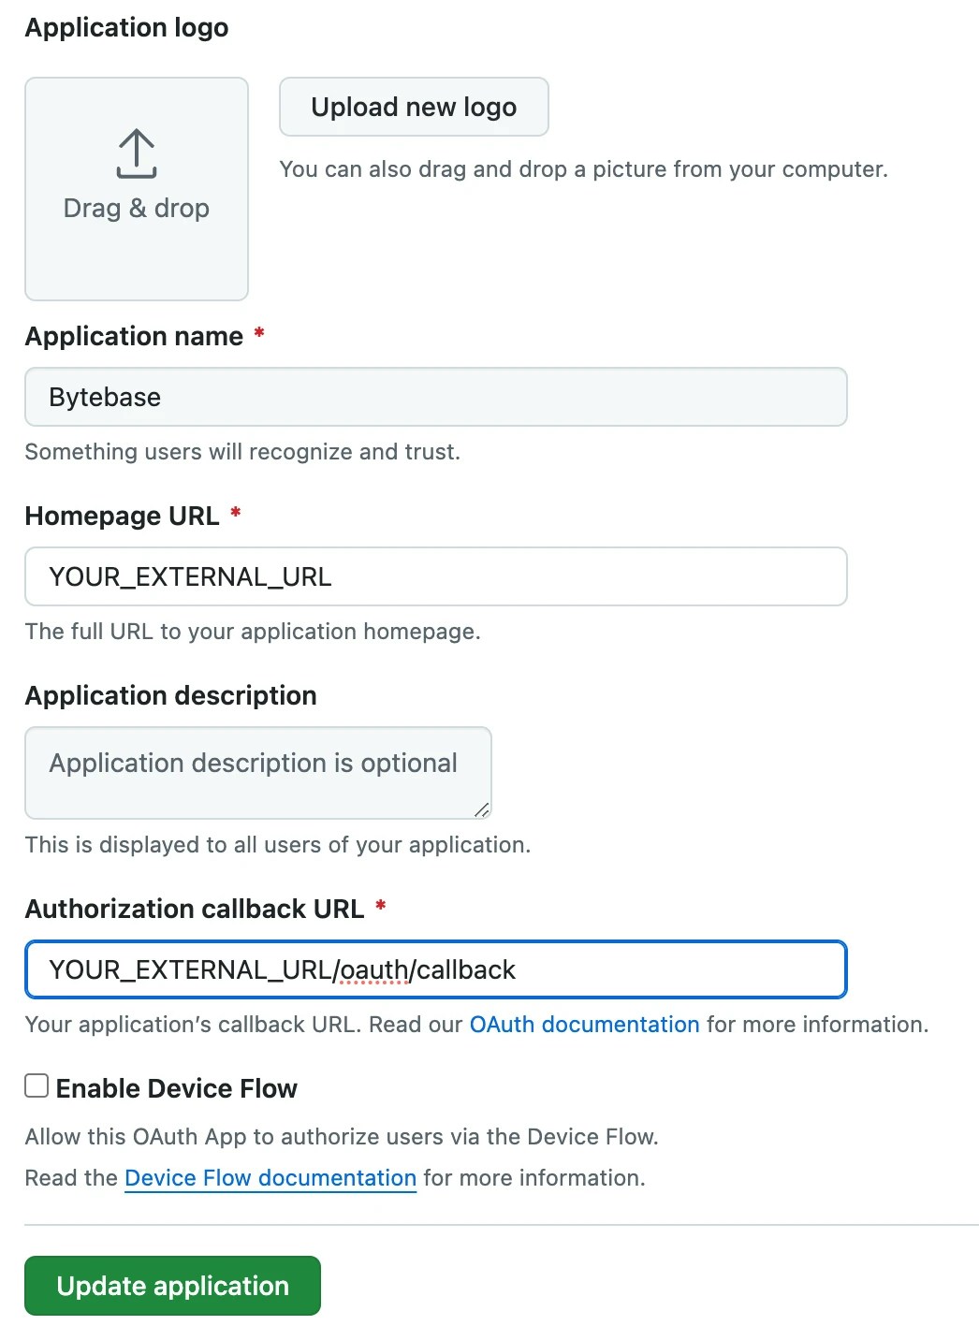
Task: Click the Application description label
Action: [x=170, y=695]
